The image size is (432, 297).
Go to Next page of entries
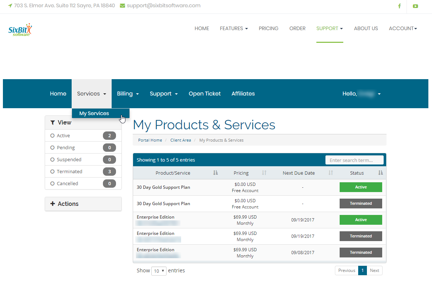[x=375, y=270]
